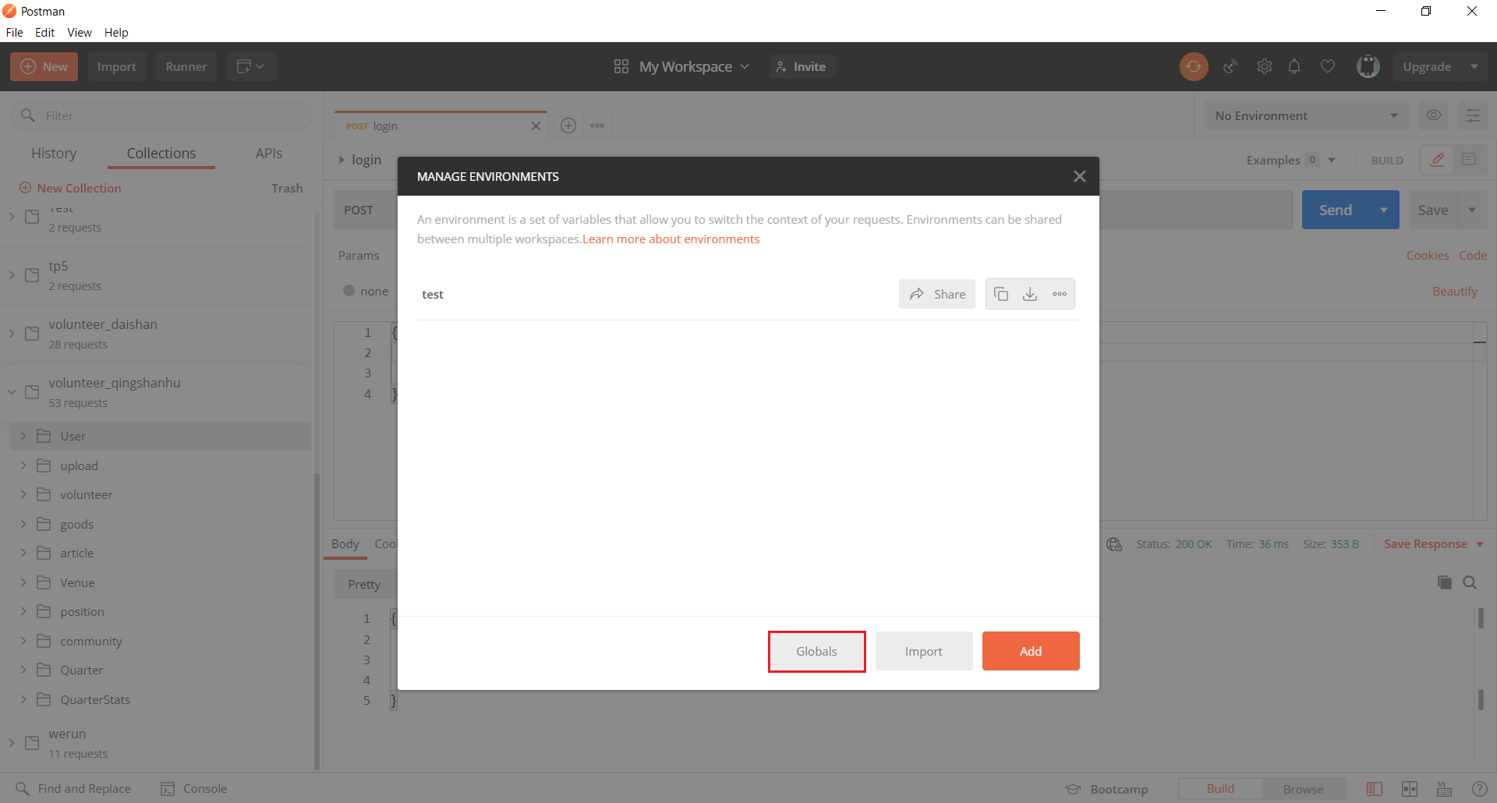Close the POST login tab

click(536, 126)
